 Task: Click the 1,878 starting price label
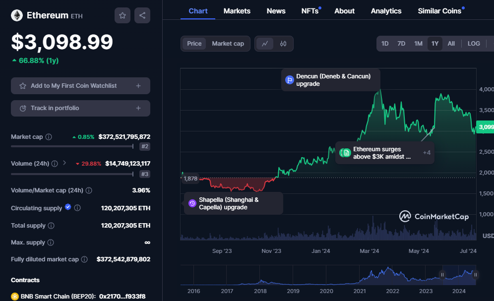(x=190, y=179)
